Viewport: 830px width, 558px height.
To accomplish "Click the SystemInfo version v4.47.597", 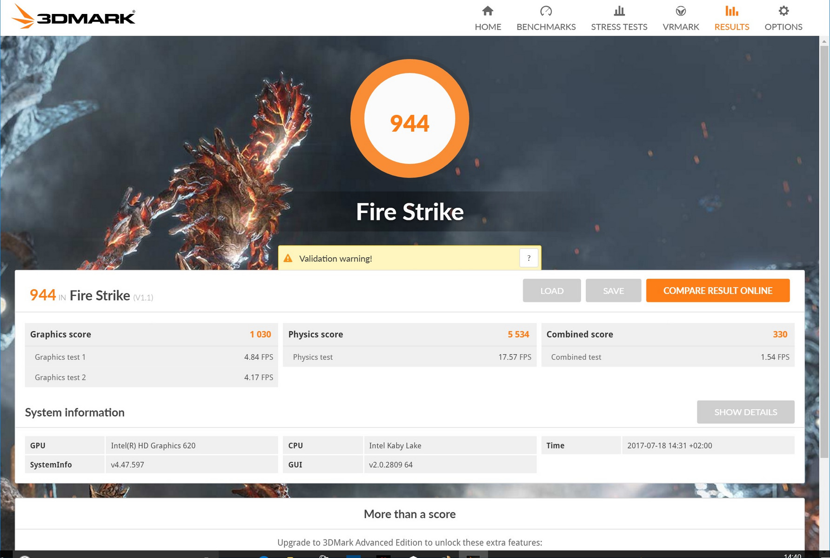I will [x=127, y=465].
